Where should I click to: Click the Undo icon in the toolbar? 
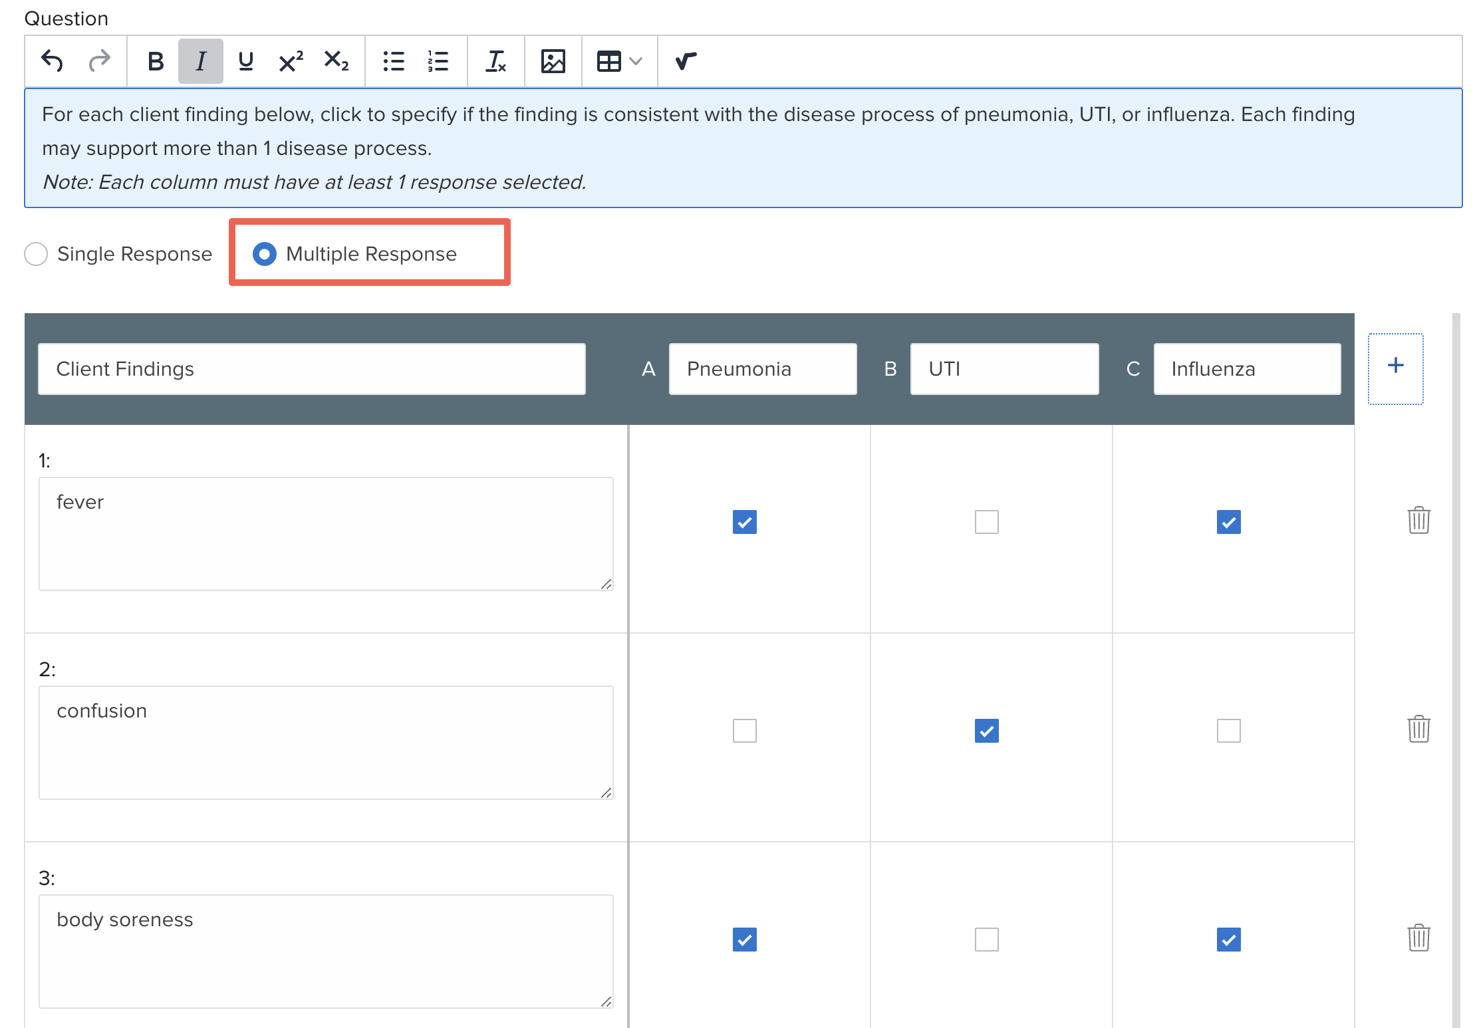(53, 61)
